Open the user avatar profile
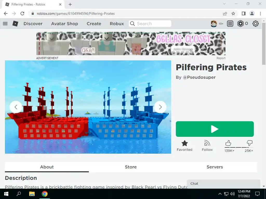Screen dimensions: 266x199 point(214,24)
